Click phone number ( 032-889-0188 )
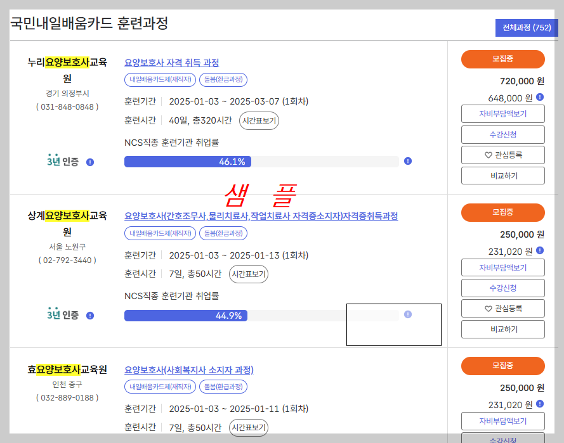The image size is (564, 443). pos(67,398)
